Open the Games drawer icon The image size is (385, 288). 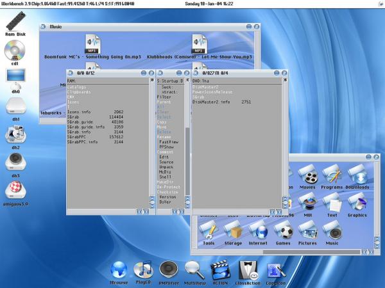click(283, 230)
